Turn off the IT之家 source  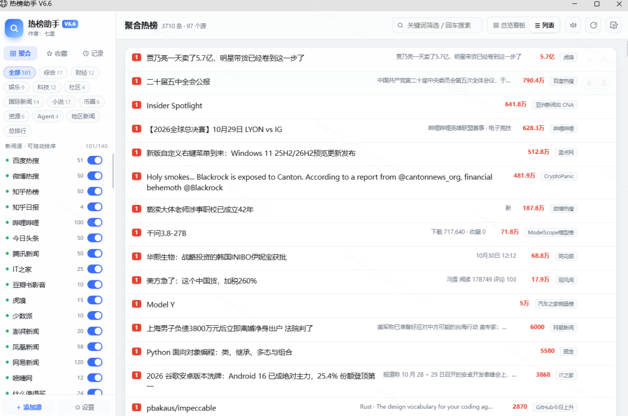click(x=95, y=269)
